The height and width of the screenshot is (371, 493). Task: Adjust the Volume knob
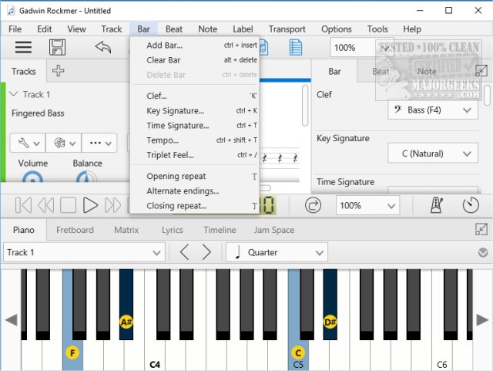pyautogui.click(x=32, y=177)
